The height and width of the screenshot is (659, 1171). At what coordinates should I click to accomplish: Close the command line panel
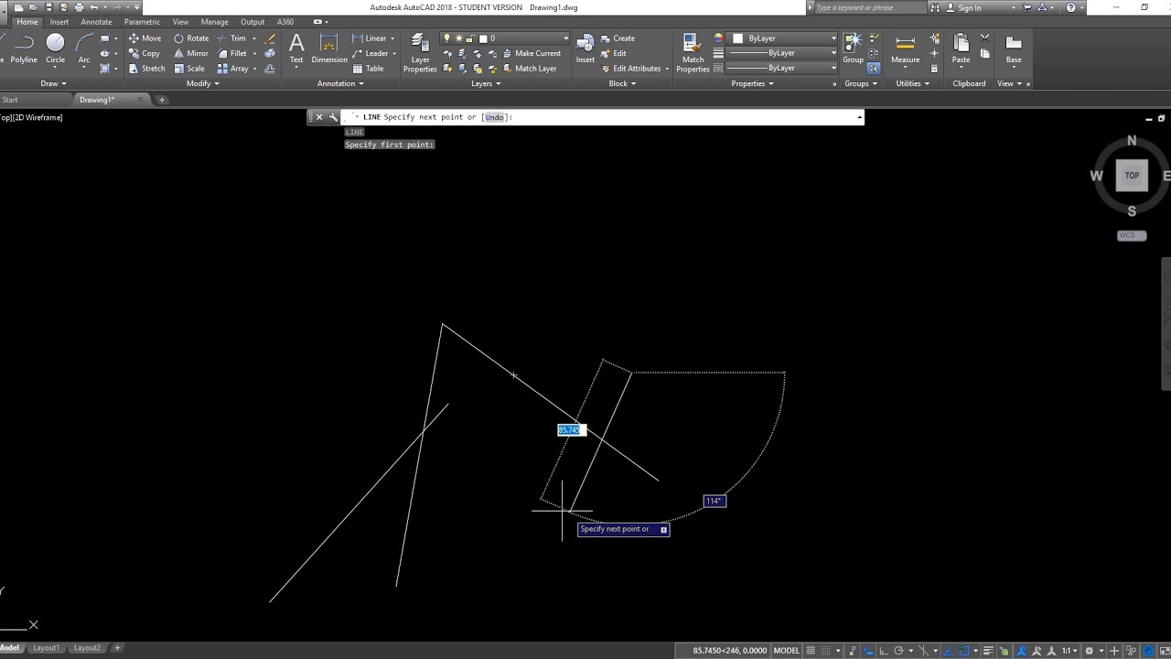pos(318,117)
